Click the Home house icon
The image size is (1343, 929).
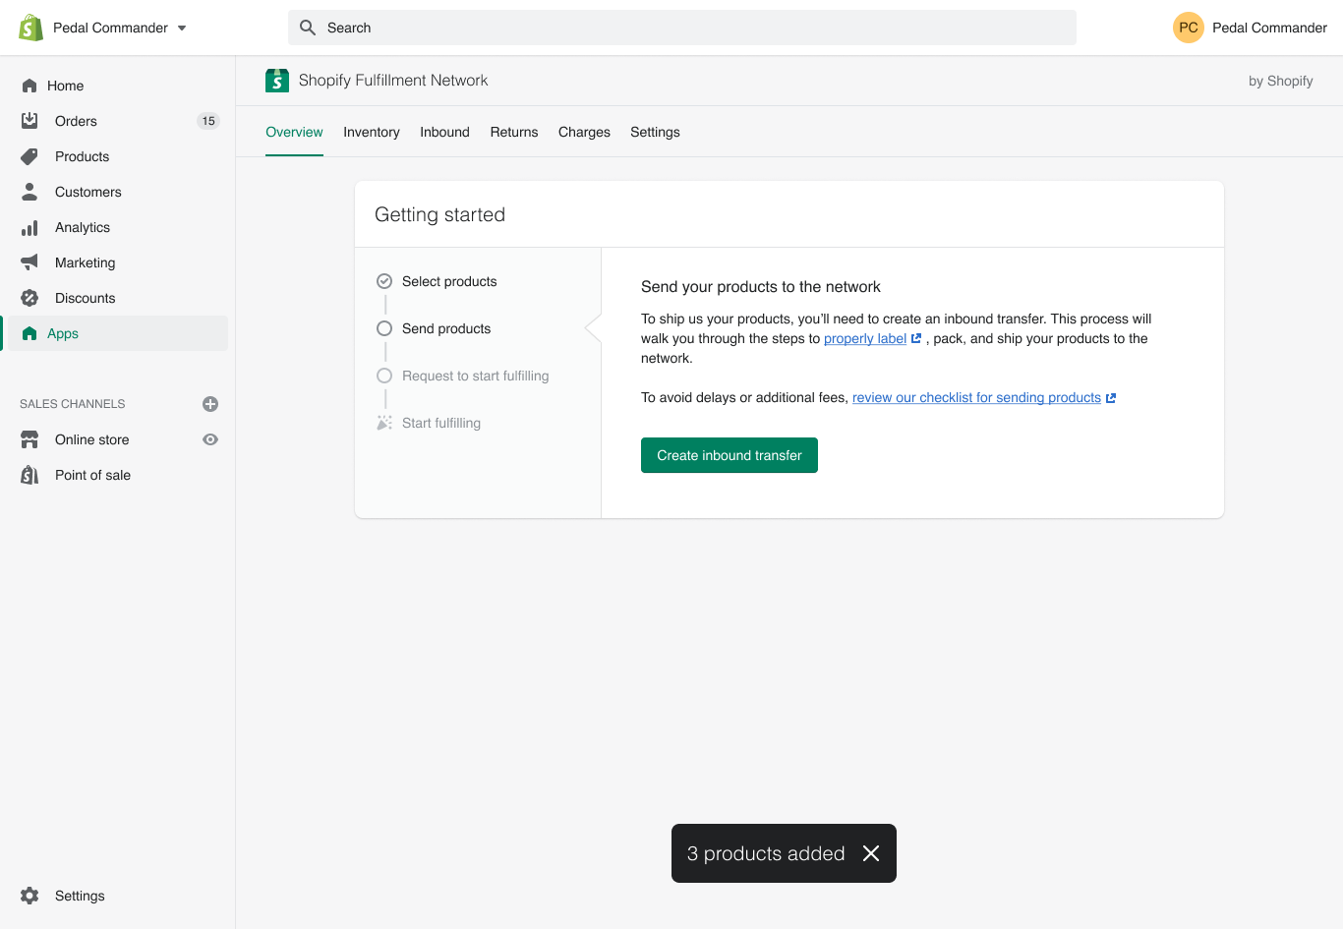click(29, 86)
